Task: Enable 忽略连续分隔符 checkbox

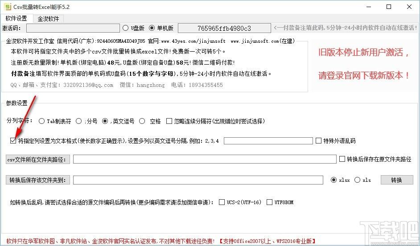Action: 169,121
